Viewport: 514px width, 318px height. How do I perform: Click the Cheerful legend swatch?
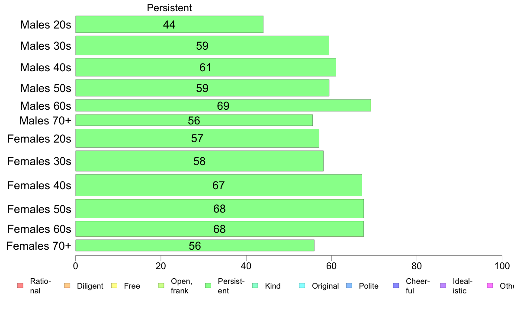coord(396,286)
